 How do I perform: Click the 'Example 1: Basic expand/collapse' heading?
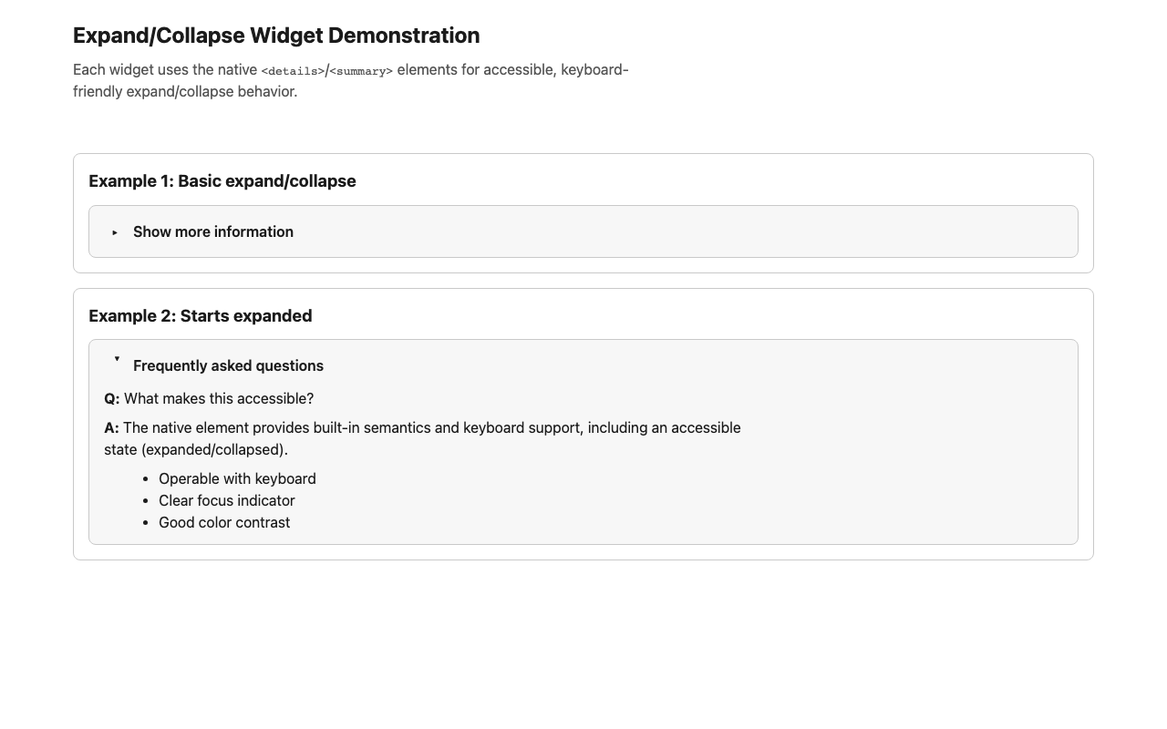(222, 180)
